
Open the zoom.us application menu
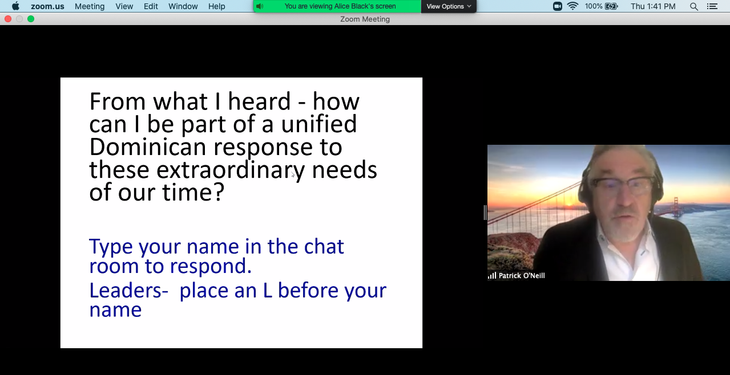(47, 6)
